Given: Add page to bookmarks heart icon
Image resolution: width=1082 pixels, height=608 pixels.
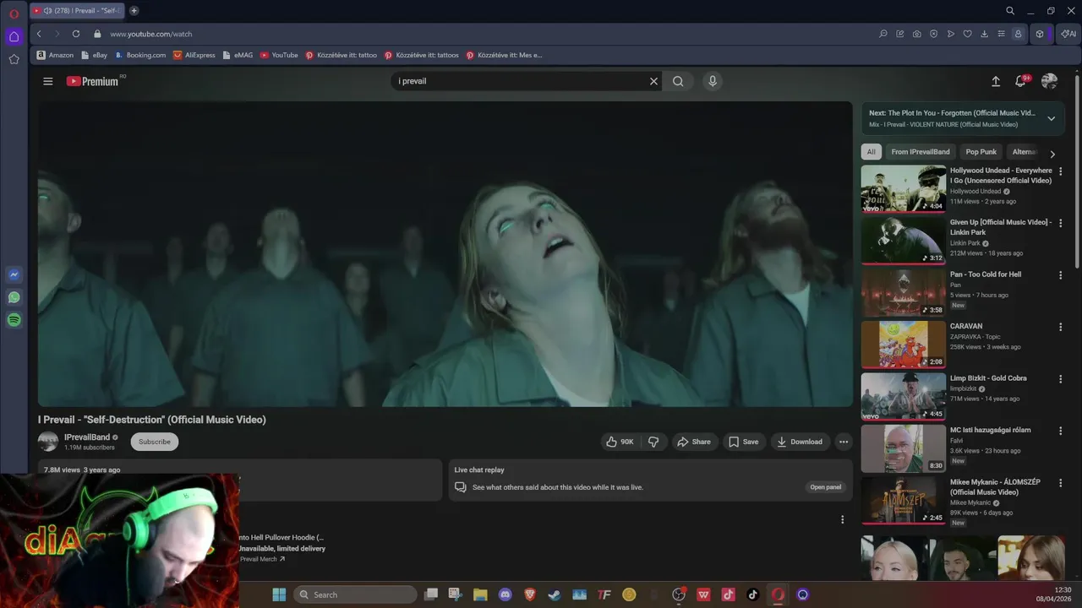Looking at the screenshot, I should (x=967, y=34).
